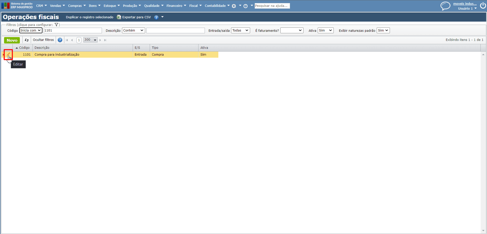Click Exportar para CSV link
Screen dimensions: 487x234
pyautogui.click(x=136, y=17)
